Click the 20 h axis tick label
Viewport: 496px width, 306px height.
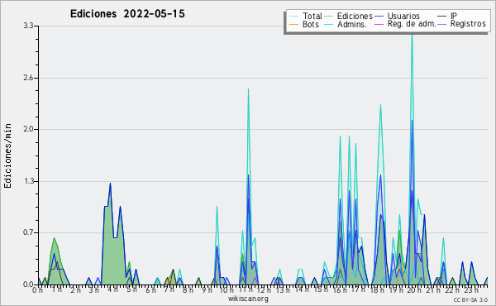point(412,290)
